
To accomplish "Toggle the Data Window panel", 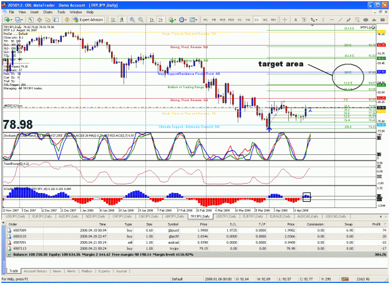I will click(x=39, y=20).
